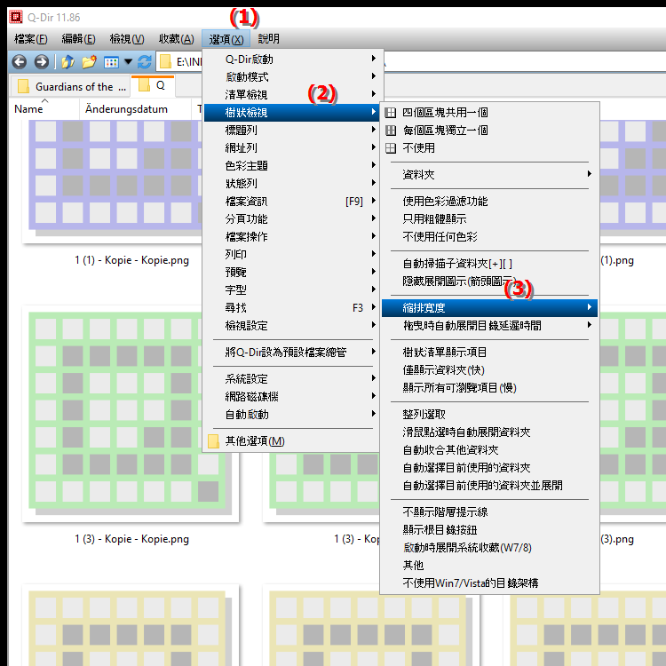Open the 字型 submenu
This screenshot has height=666, width=666.
click(292, 290)
